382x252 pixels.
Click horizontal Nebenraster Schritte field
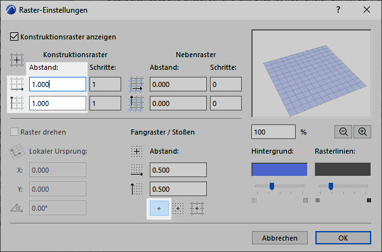226,84
